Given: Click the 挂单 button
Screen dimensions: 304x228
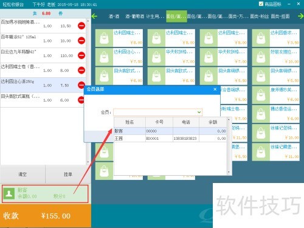Looking at the screenshot, I should pos(68,174).
